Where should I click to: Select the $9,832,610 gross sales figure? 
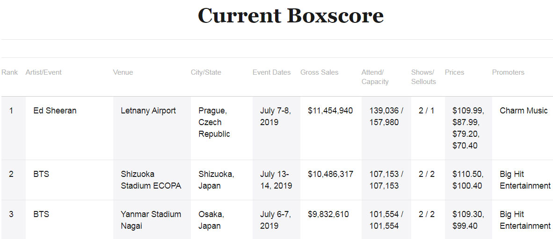[x=328, y=214]
